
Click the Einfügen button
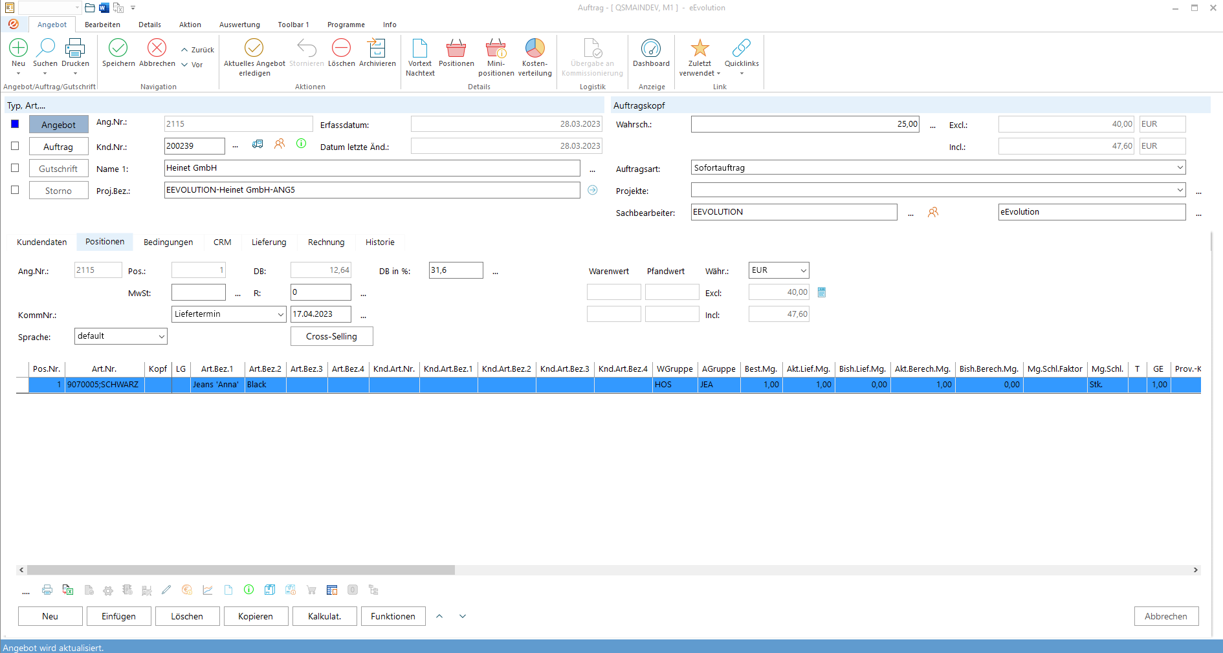(x=119, y=616)
